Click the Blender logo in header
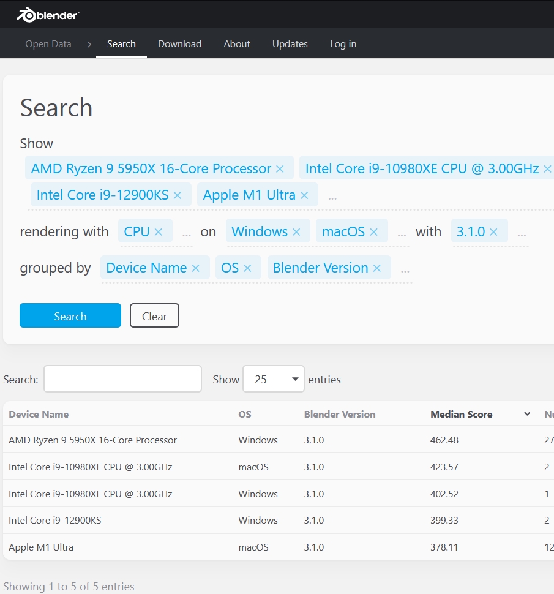Screen dimensions: 554x594 pos(48,15)
